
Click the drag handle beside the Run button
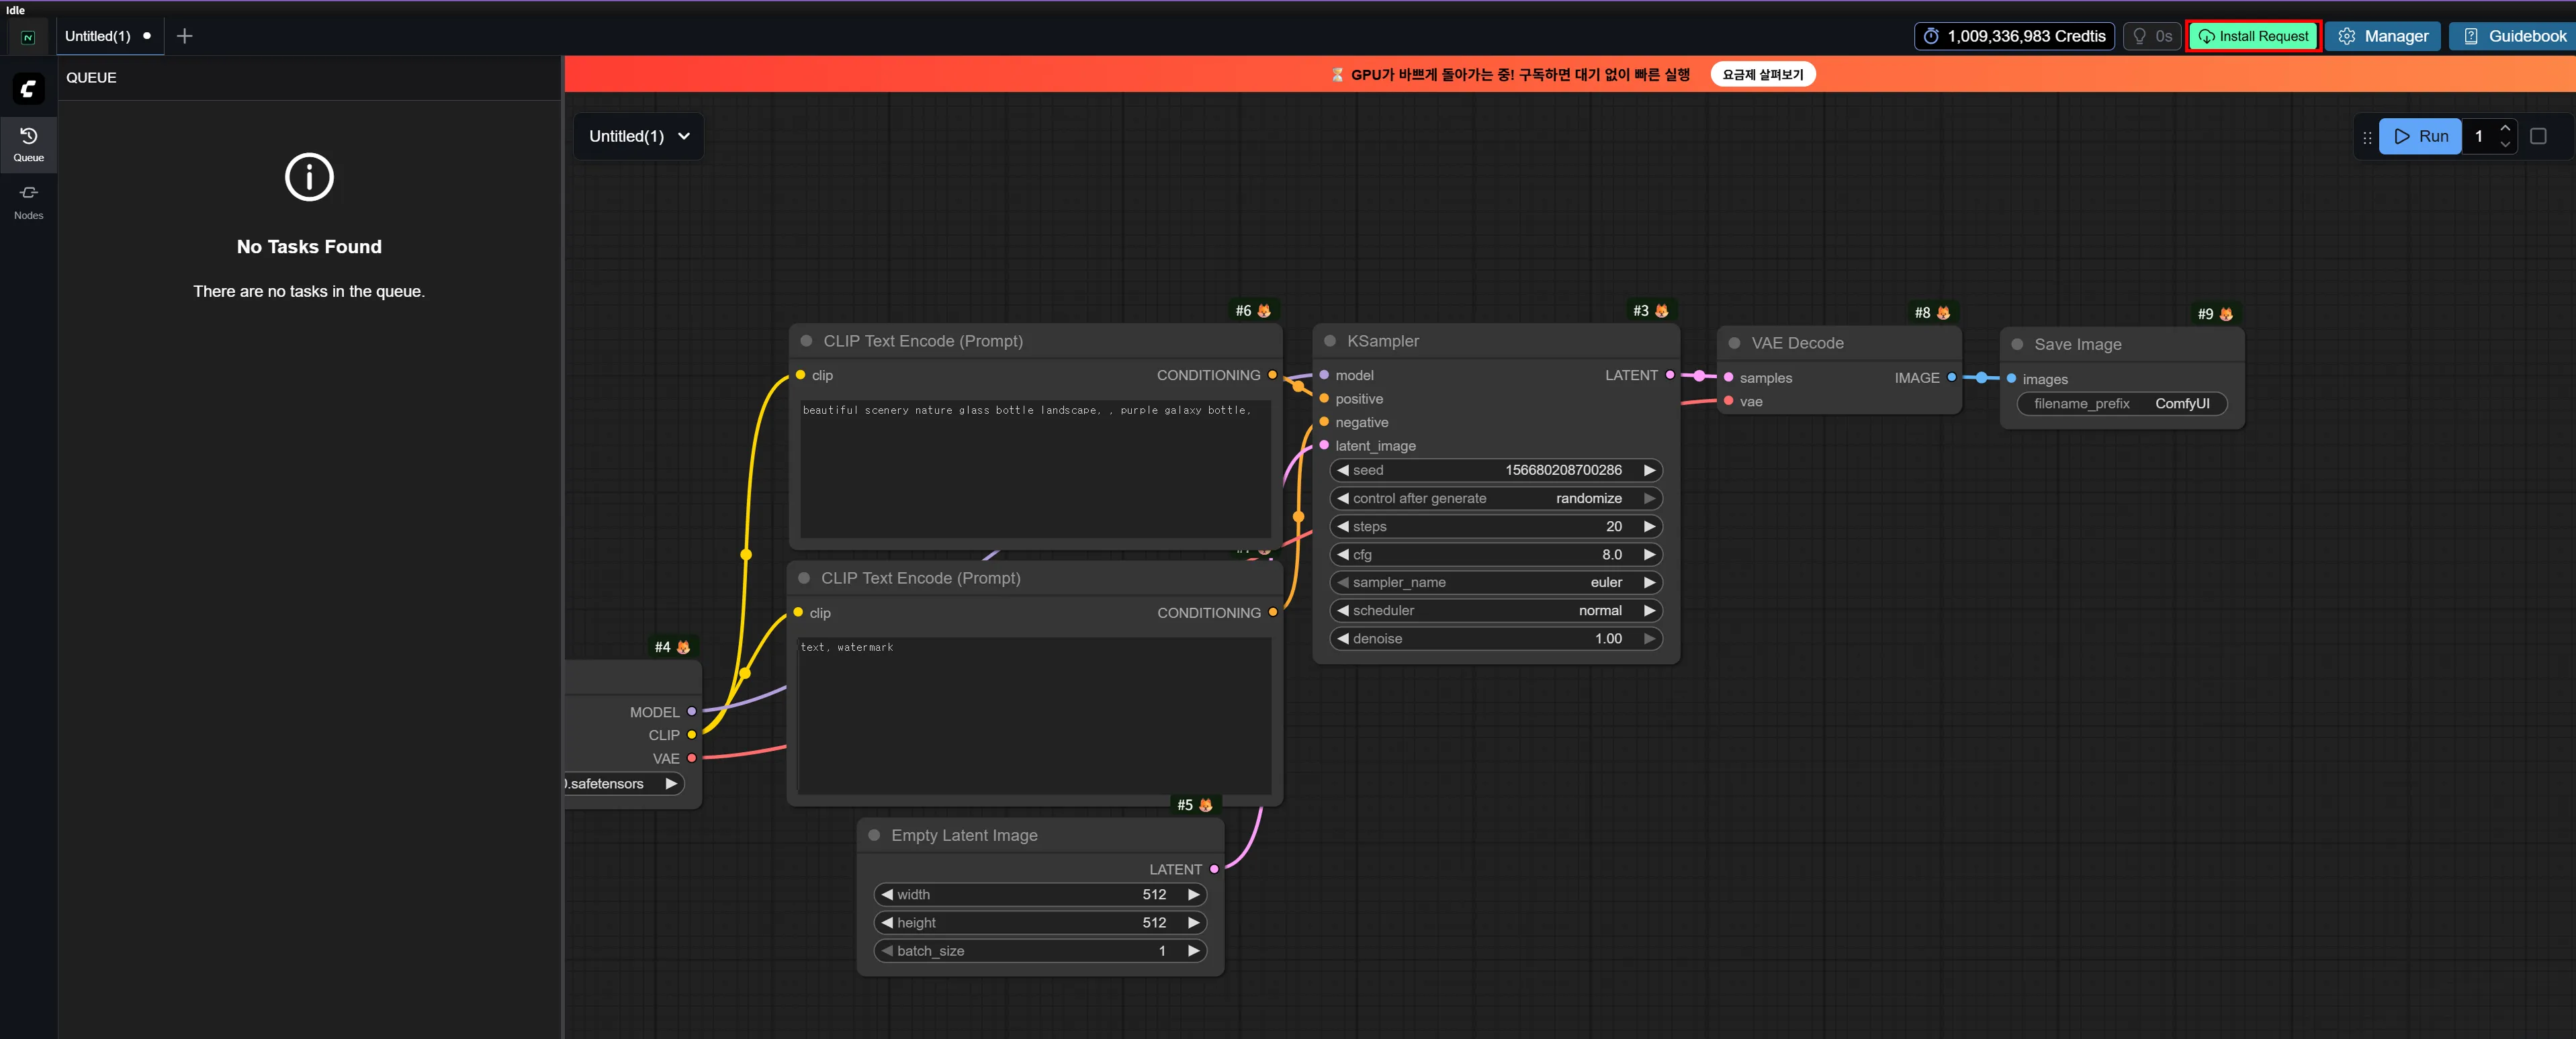coord(2366,137)
